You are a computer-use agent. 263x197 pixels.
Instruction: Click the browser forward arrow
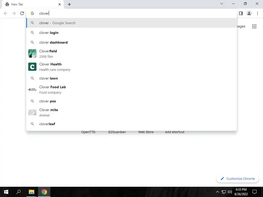click(x=14, y=13)
